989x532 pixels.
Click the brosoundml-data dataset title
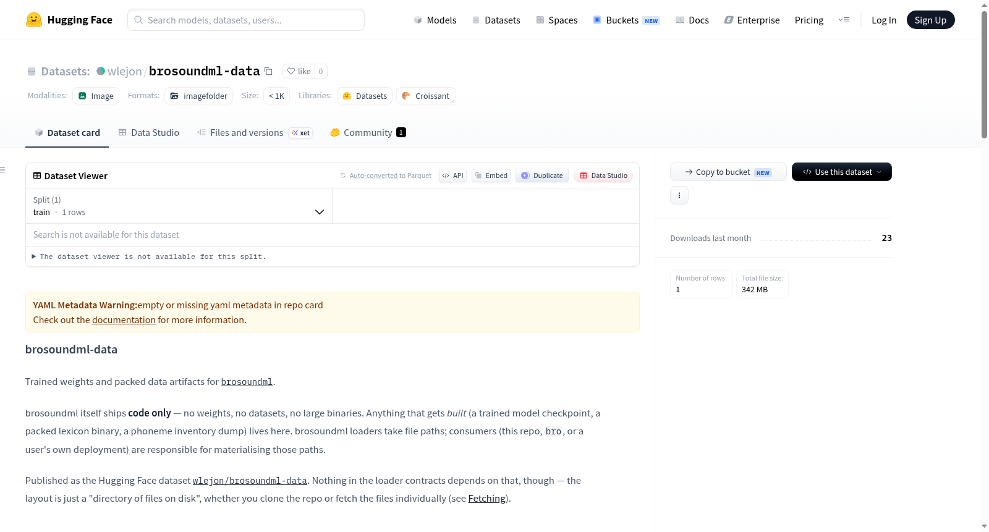click(205, 71)
